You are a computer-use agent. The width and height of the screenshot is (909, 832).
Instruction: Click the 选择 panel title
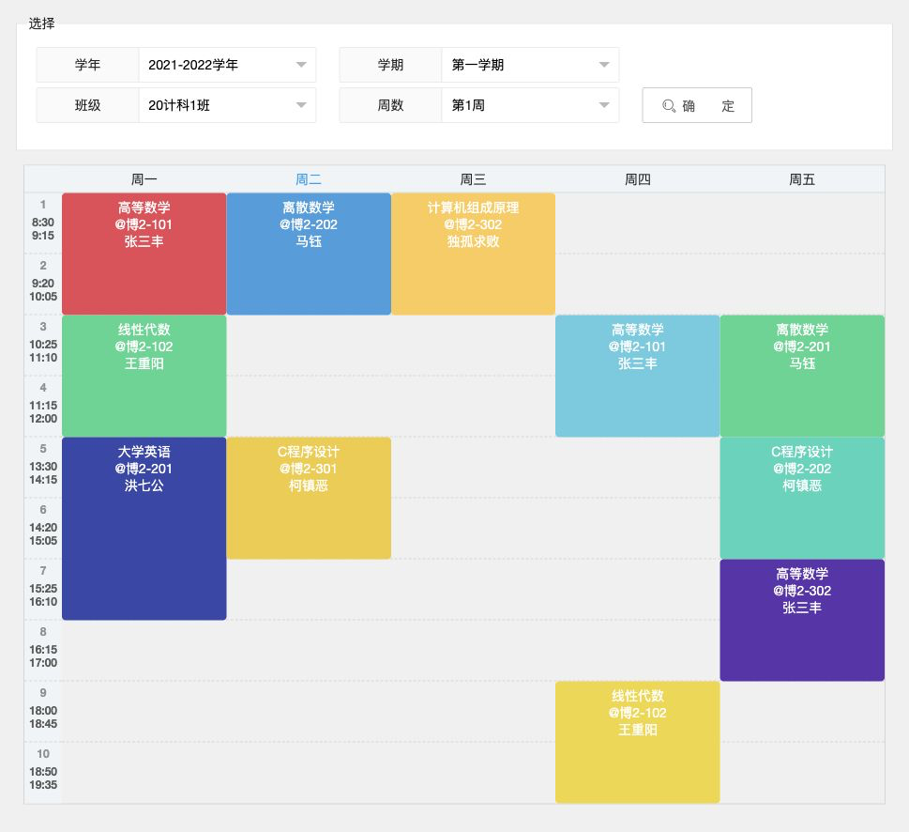point(41,23)
